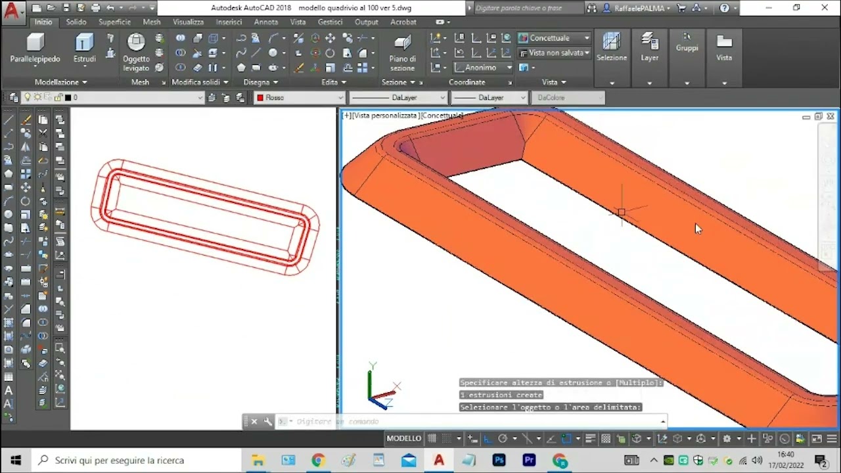Switch to the Mesh ribbon tab

pyautogui.click(x=151, y=22)
